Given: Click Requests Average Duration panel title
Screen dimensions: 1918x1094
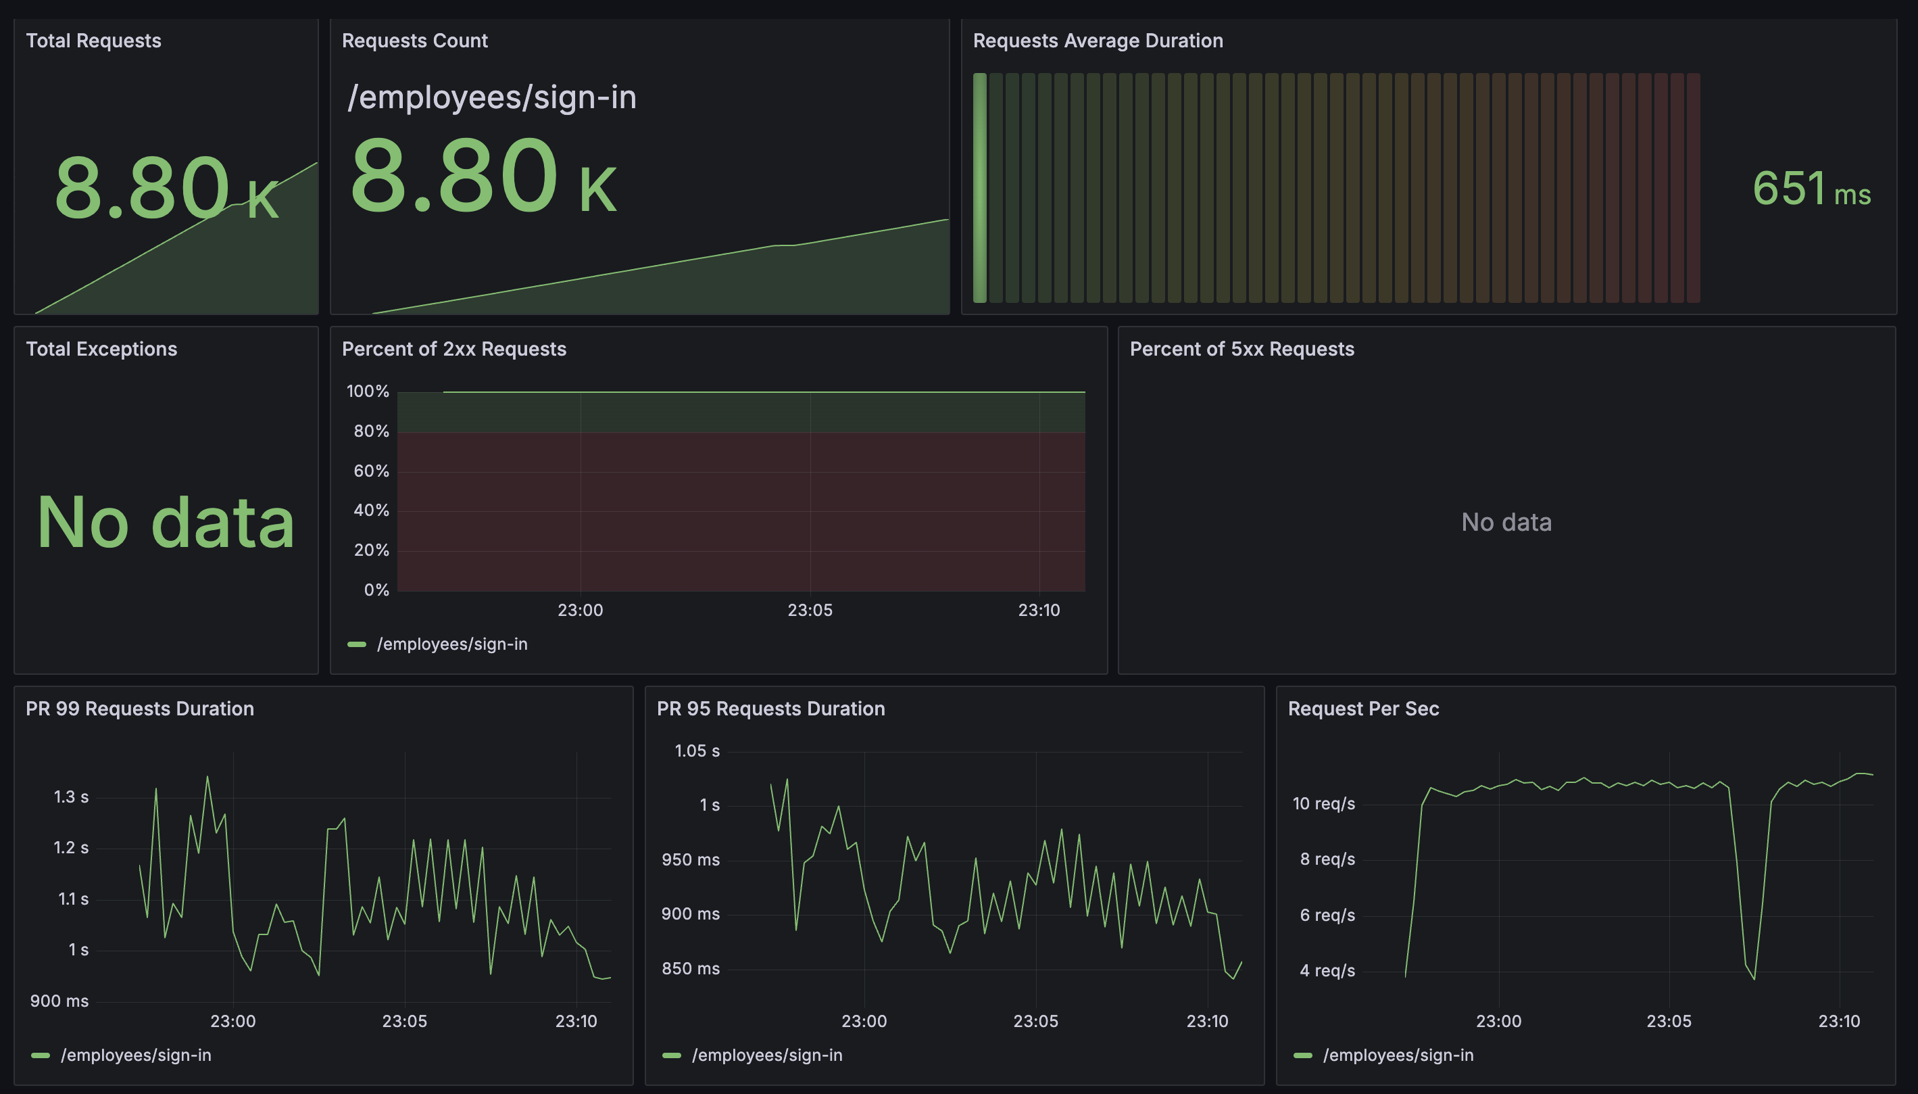Looking at the screenshot, I should pos(1097,41).
